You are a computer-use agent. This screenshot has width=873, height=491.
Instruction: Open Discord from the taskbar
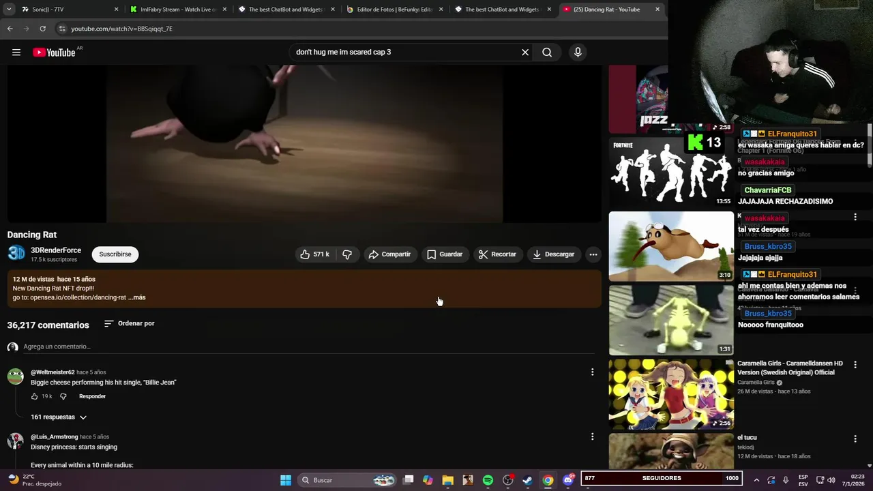(x=567, y=480)
